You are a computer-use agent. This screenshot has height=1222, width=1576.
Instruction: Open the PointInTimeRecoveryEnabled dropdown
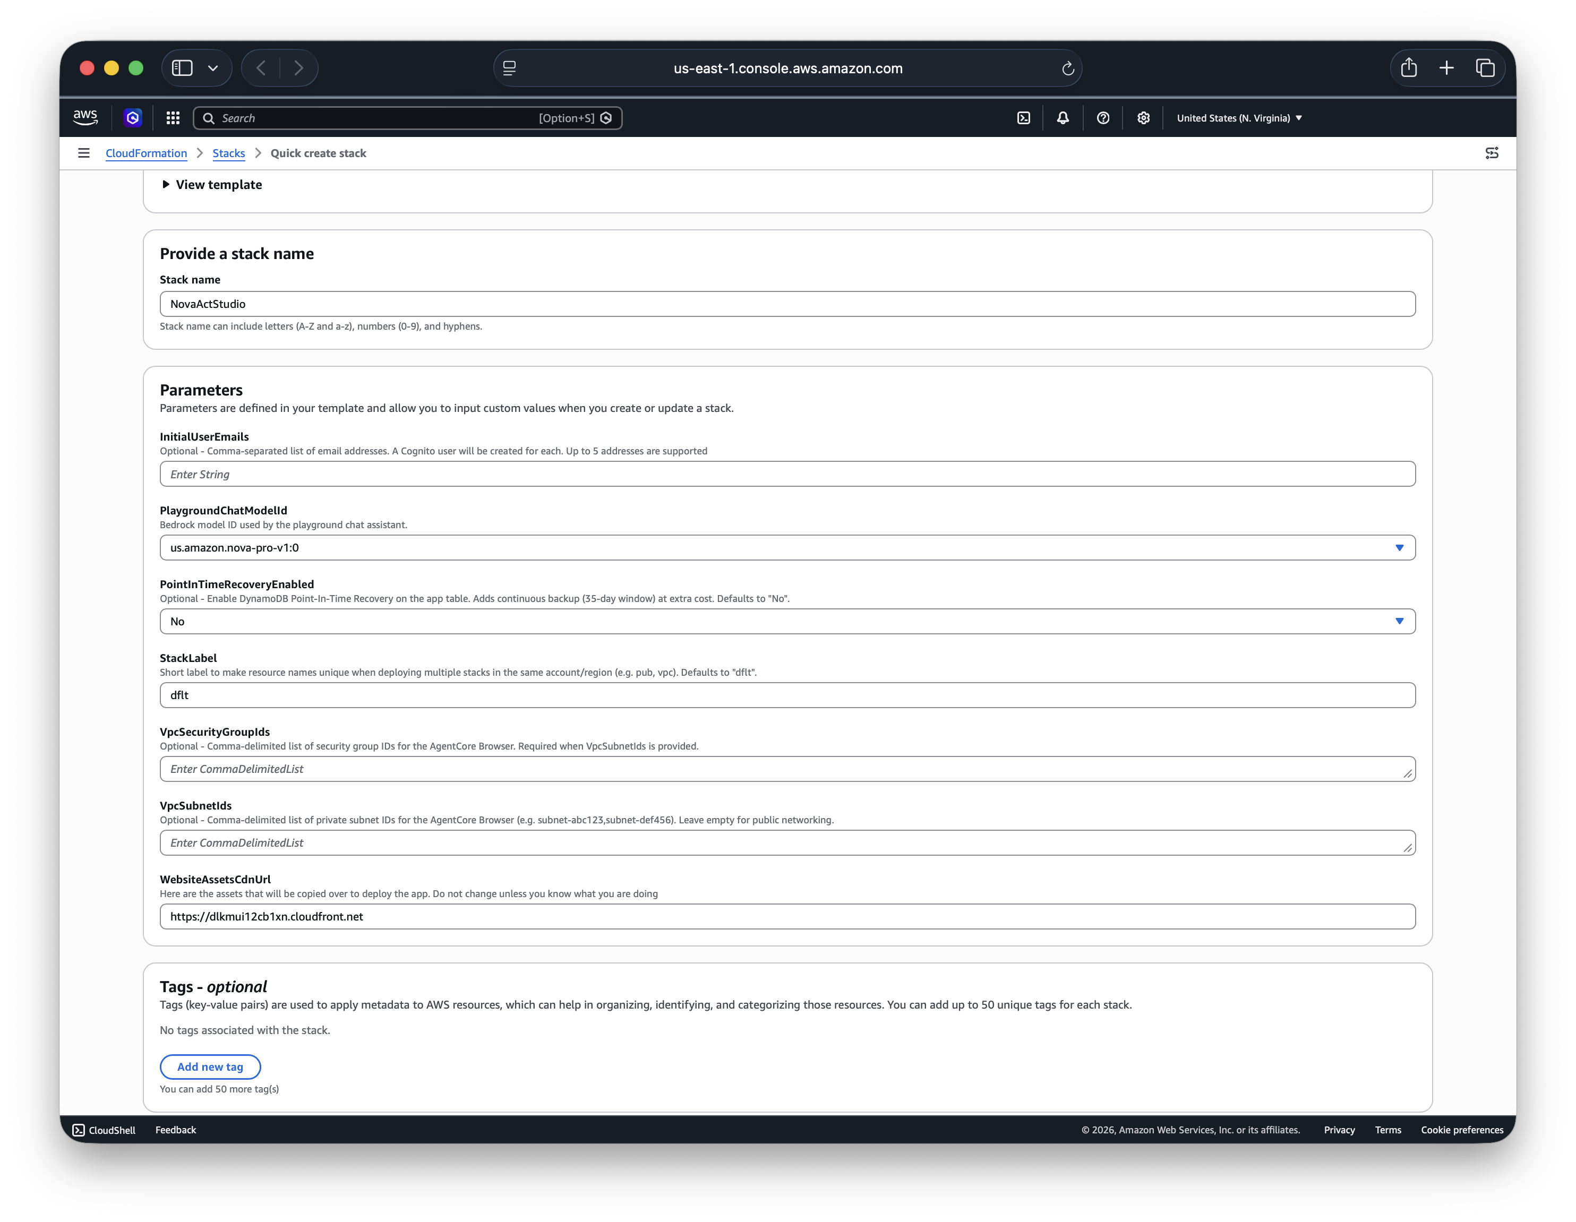click(x=787, y=621)
